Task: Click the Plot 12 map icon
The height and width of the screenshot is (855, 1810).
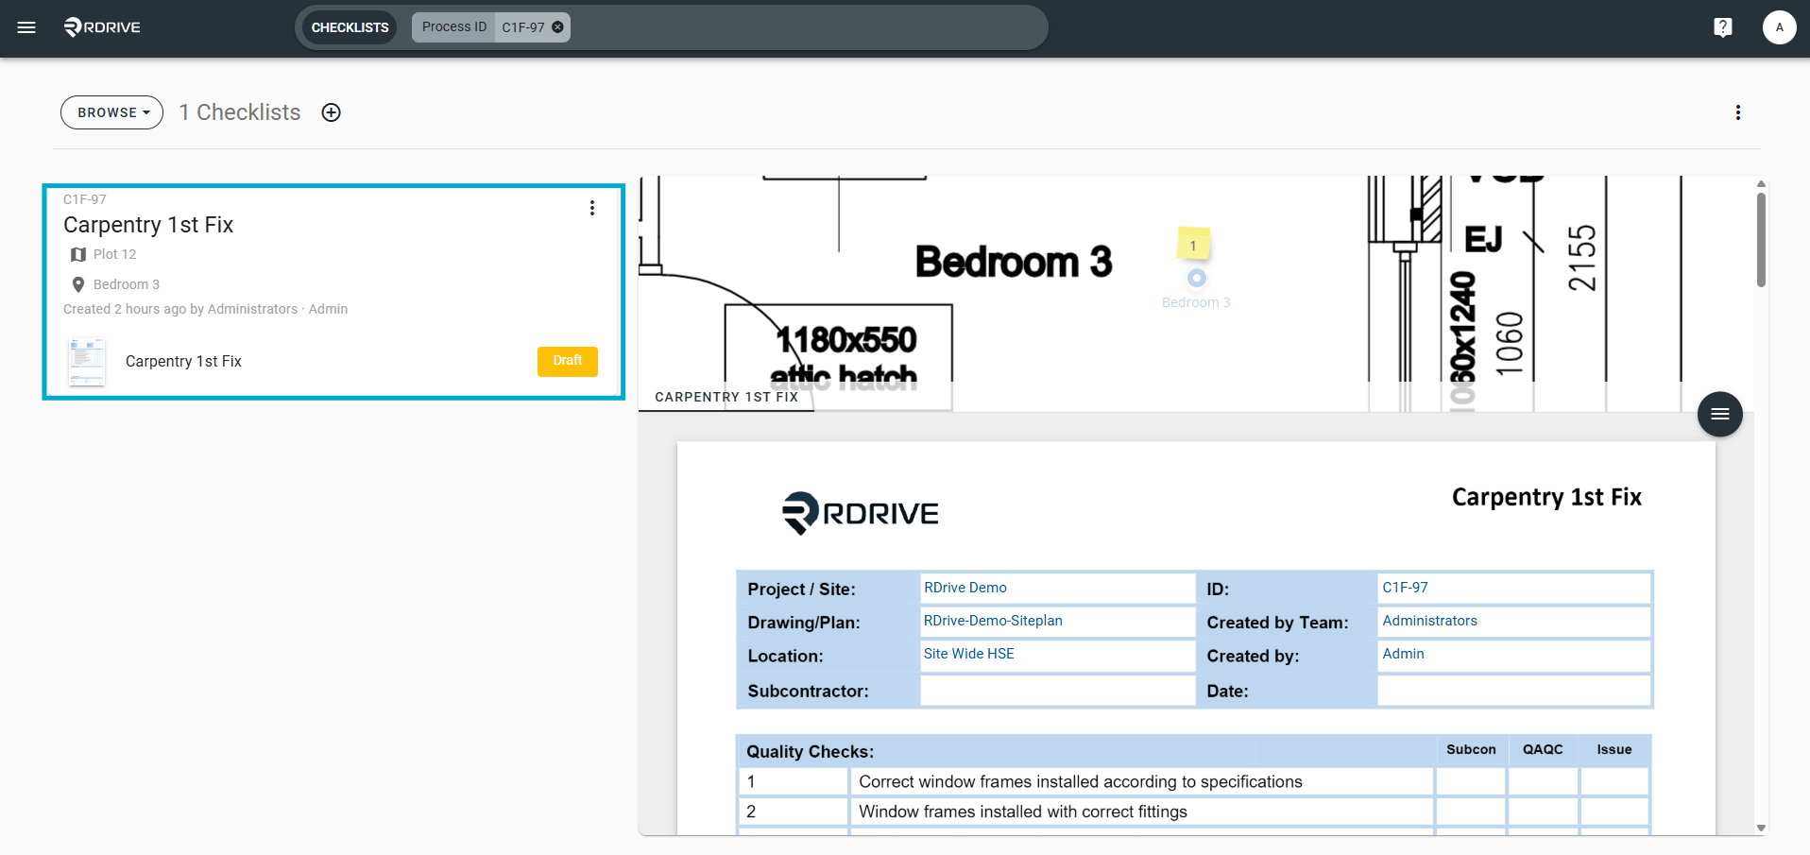Action: tap(78, 254)
